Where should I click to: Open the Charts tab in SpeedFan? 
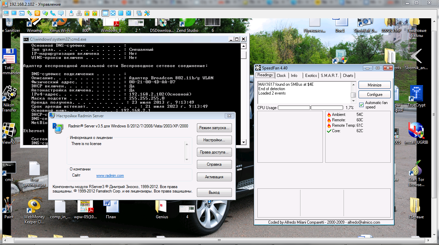click(x=348, y=76)
